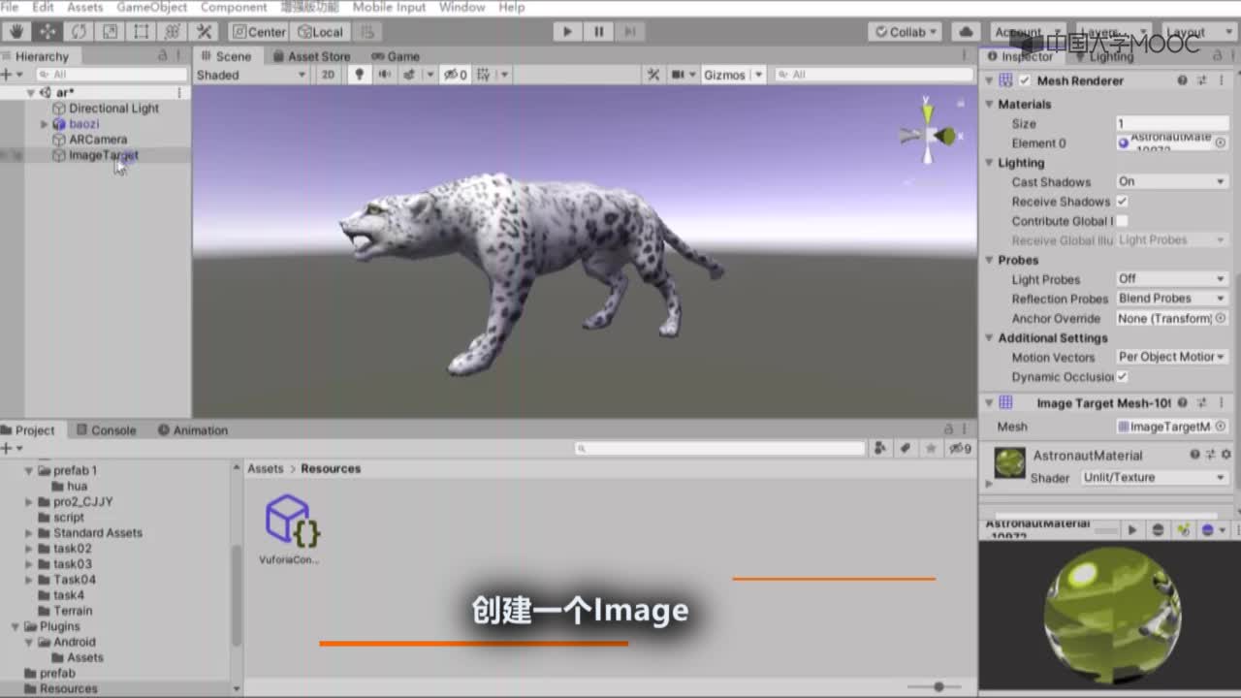Enable Contribute Global Illumination checkbox
1241x698 pixels.
[1122, 221]
